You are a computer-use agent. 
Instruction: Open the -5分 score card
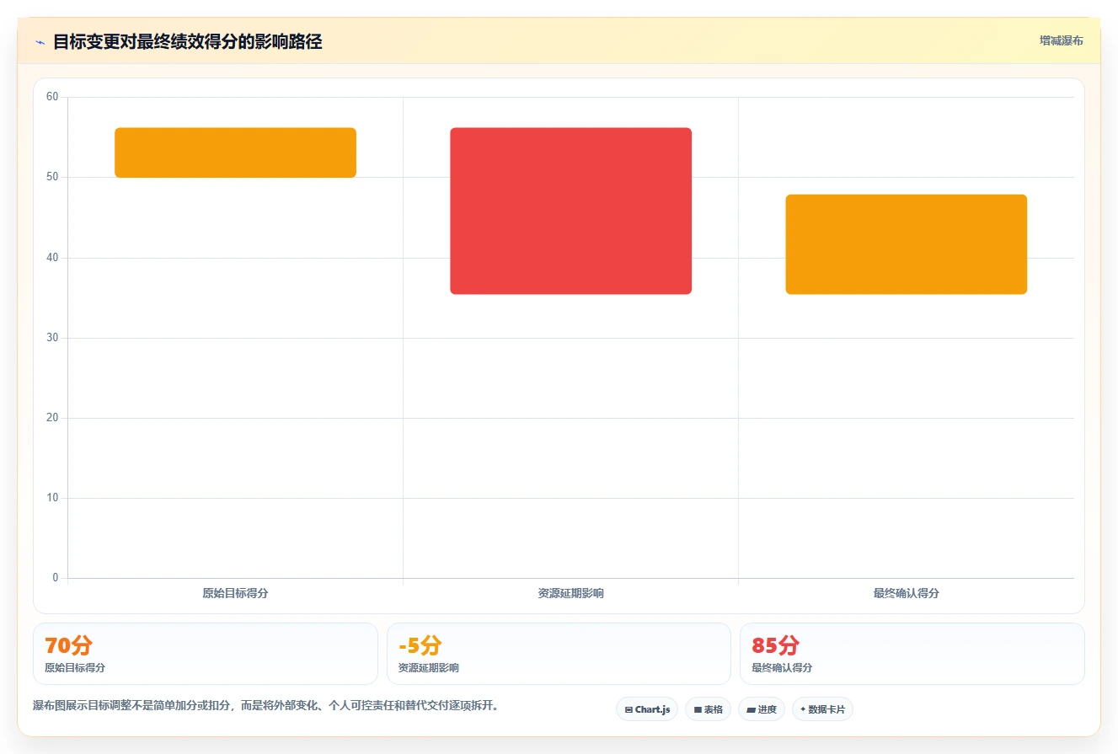[559, 654]
